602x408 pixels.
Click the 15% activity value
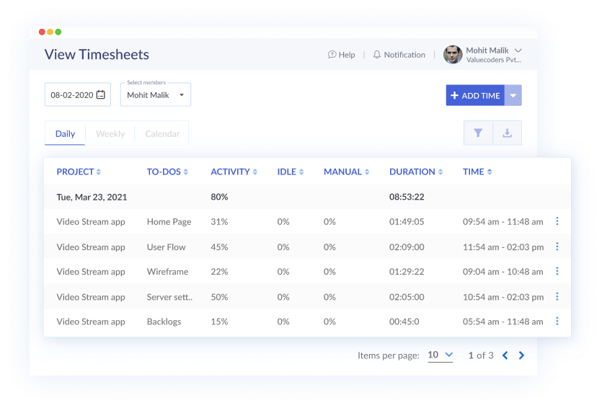[219, 321]
